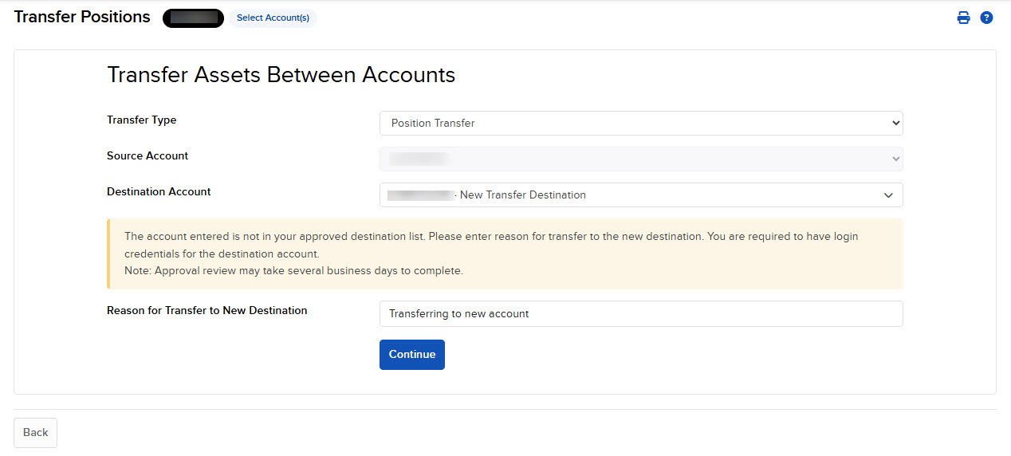
Task: Click the Source Account dropdown arrow
Action: pos(895,159)
